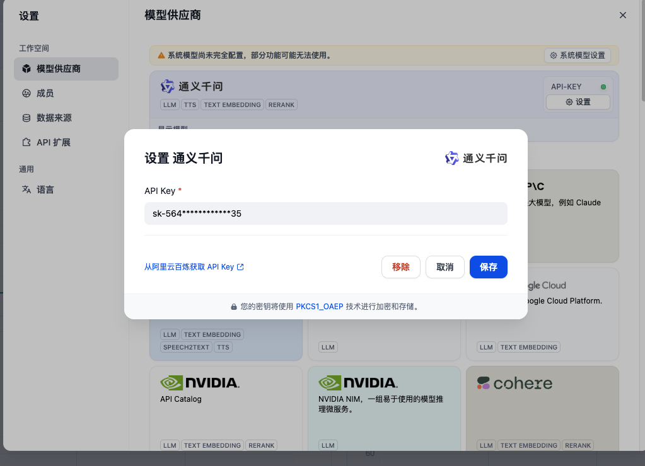Click the RERANK tag on 通义千问 card
This screenshot has width=645, height=466.
pos(281,105)
